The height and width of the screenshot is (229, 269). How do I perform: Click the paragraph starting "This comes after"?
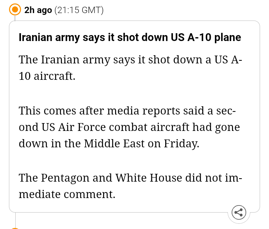click(x=129, y=127)
